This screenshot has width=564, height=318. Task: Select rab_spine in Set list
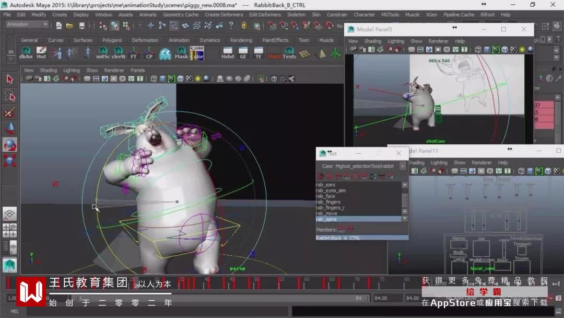358,219
